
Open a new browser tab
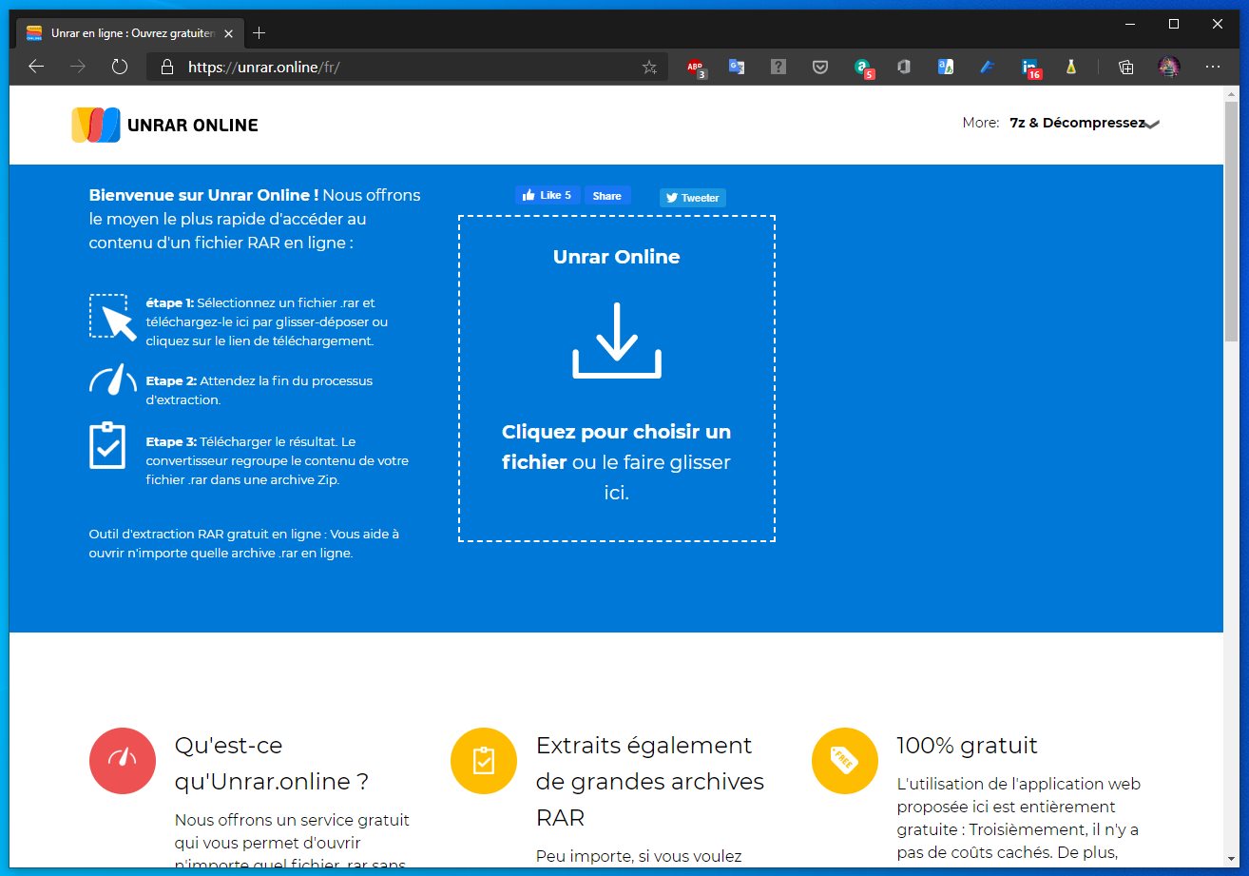click(259, 33)
